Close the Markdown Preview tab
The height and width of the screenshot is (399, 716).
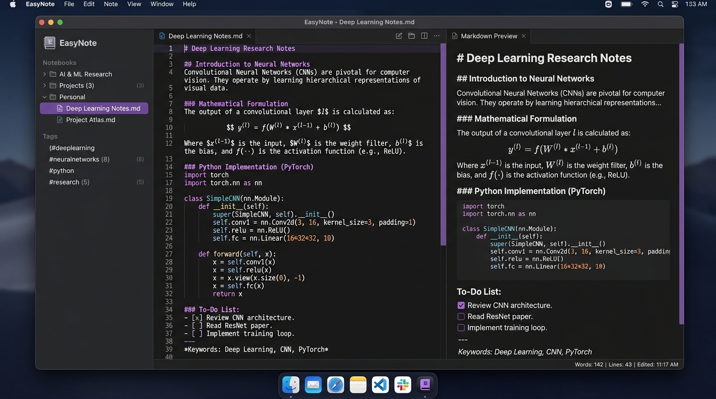click(523, 36)
